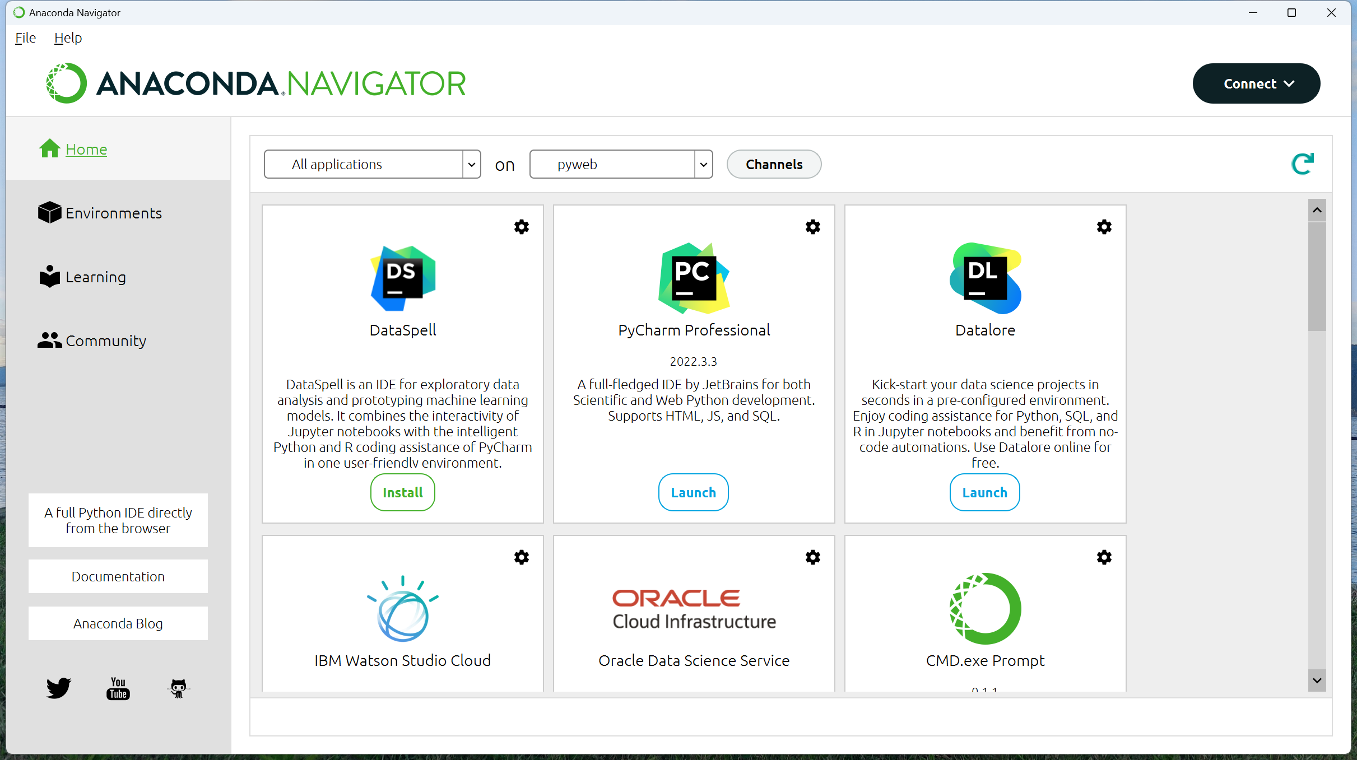Click the scrollbar up arrow
This screenshot has width=1357, height=760.
[x=1317, y=210]
